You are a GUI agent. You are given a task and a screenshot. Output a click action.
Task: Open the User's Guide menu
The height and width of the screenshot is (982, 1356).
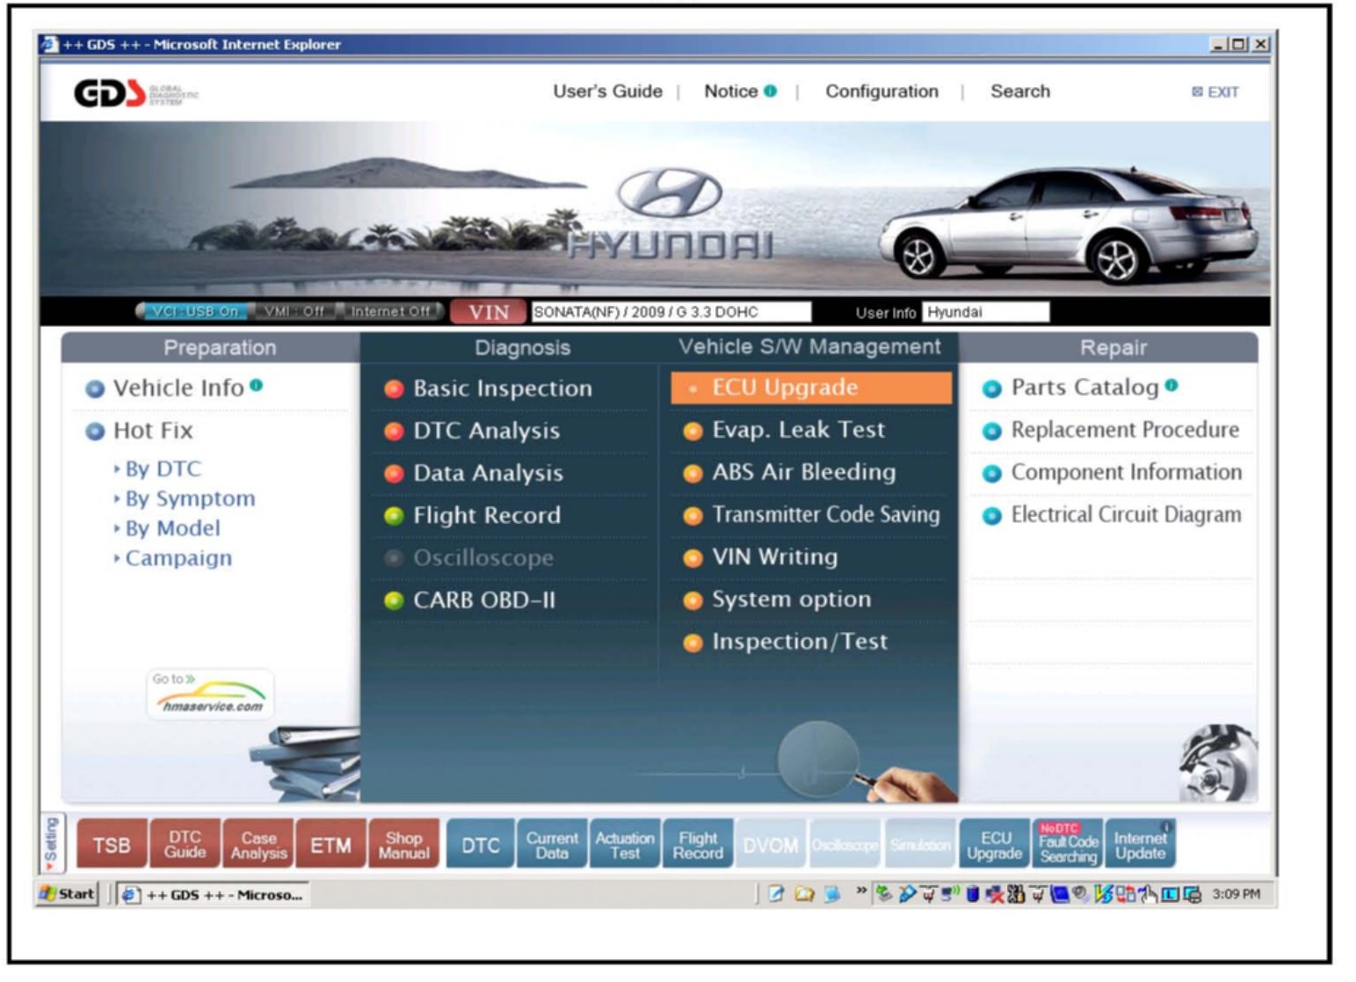click(607, 91)
